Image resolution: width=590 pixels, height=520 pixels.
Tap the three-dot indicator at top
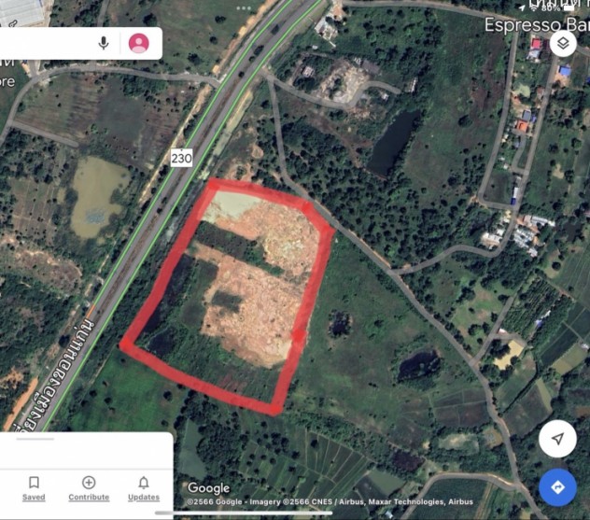244,7
